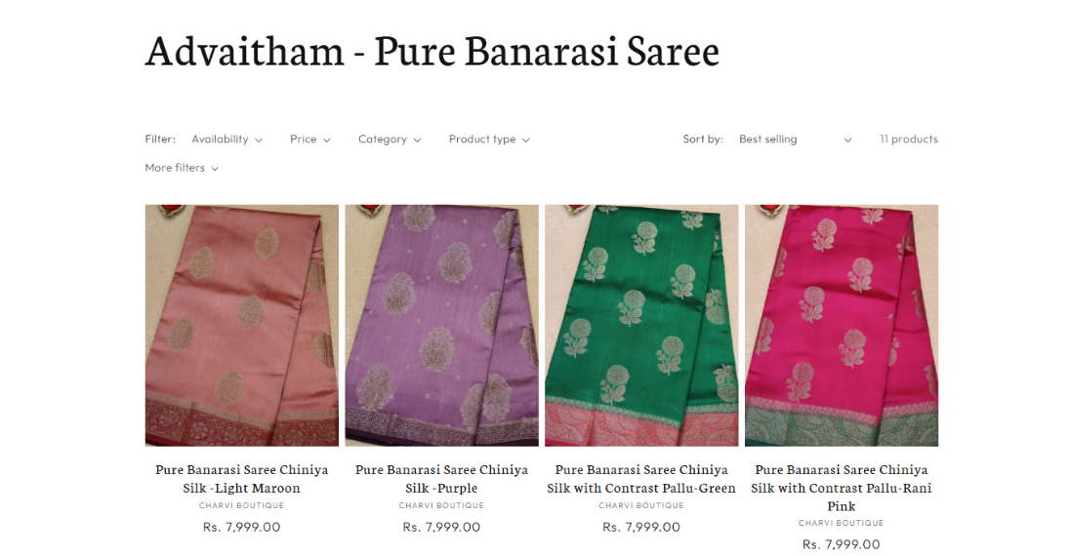1069x556 pixels.
Task: View the green saree image
Action: [641, 326]
